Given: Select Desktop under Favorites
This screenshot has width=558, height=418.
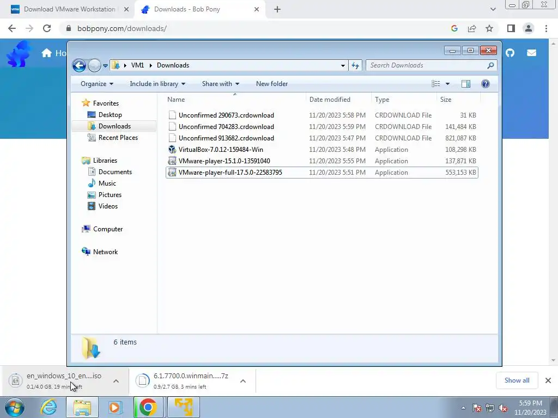Looking at the screenshot, I should click(110, 115).
